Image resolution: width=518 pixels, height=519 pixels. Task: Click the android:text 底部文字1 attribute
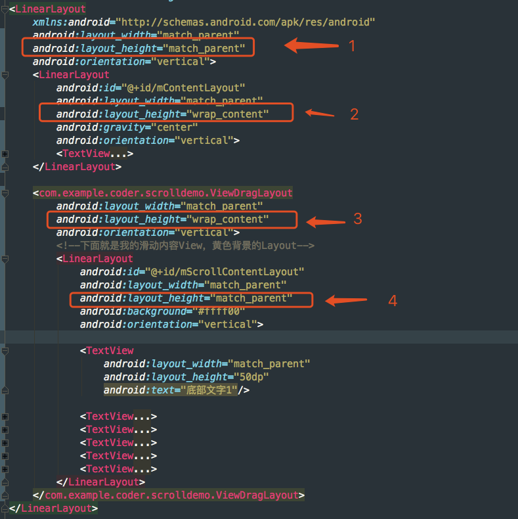171,390
